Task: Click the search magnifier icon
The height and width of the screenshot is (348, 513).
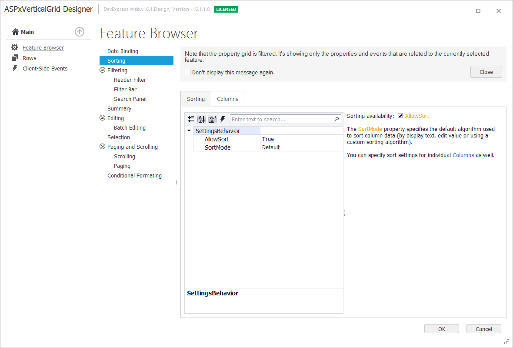Action: pos(336,119)
